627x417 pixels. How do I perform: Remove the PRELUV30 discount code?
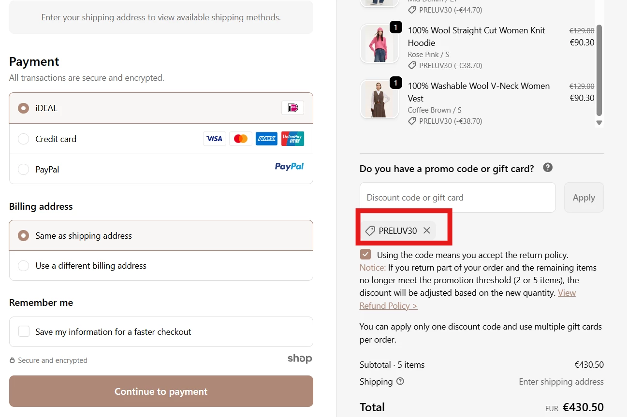coord(426,230)
